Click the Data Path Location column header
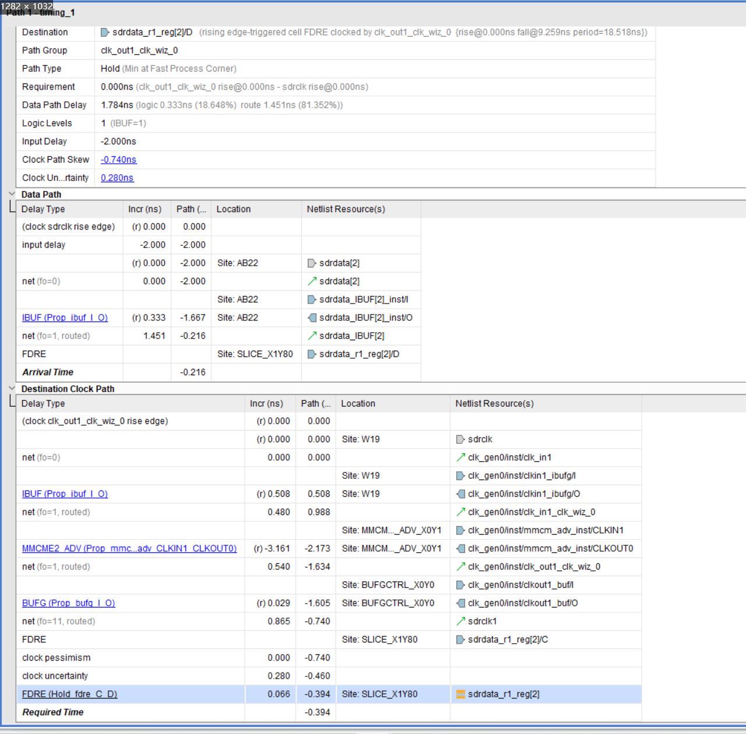The height and width of the screenshot is (734, 746). [x=256, y=209]
